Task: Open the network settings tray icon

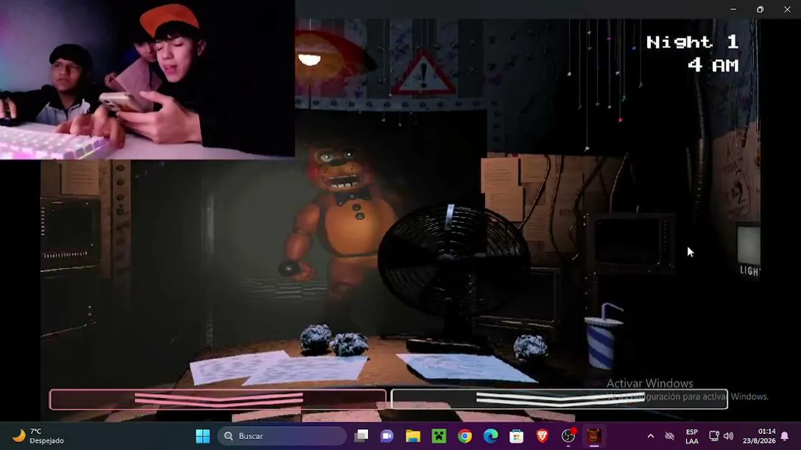Action: [x=714, y=436]
